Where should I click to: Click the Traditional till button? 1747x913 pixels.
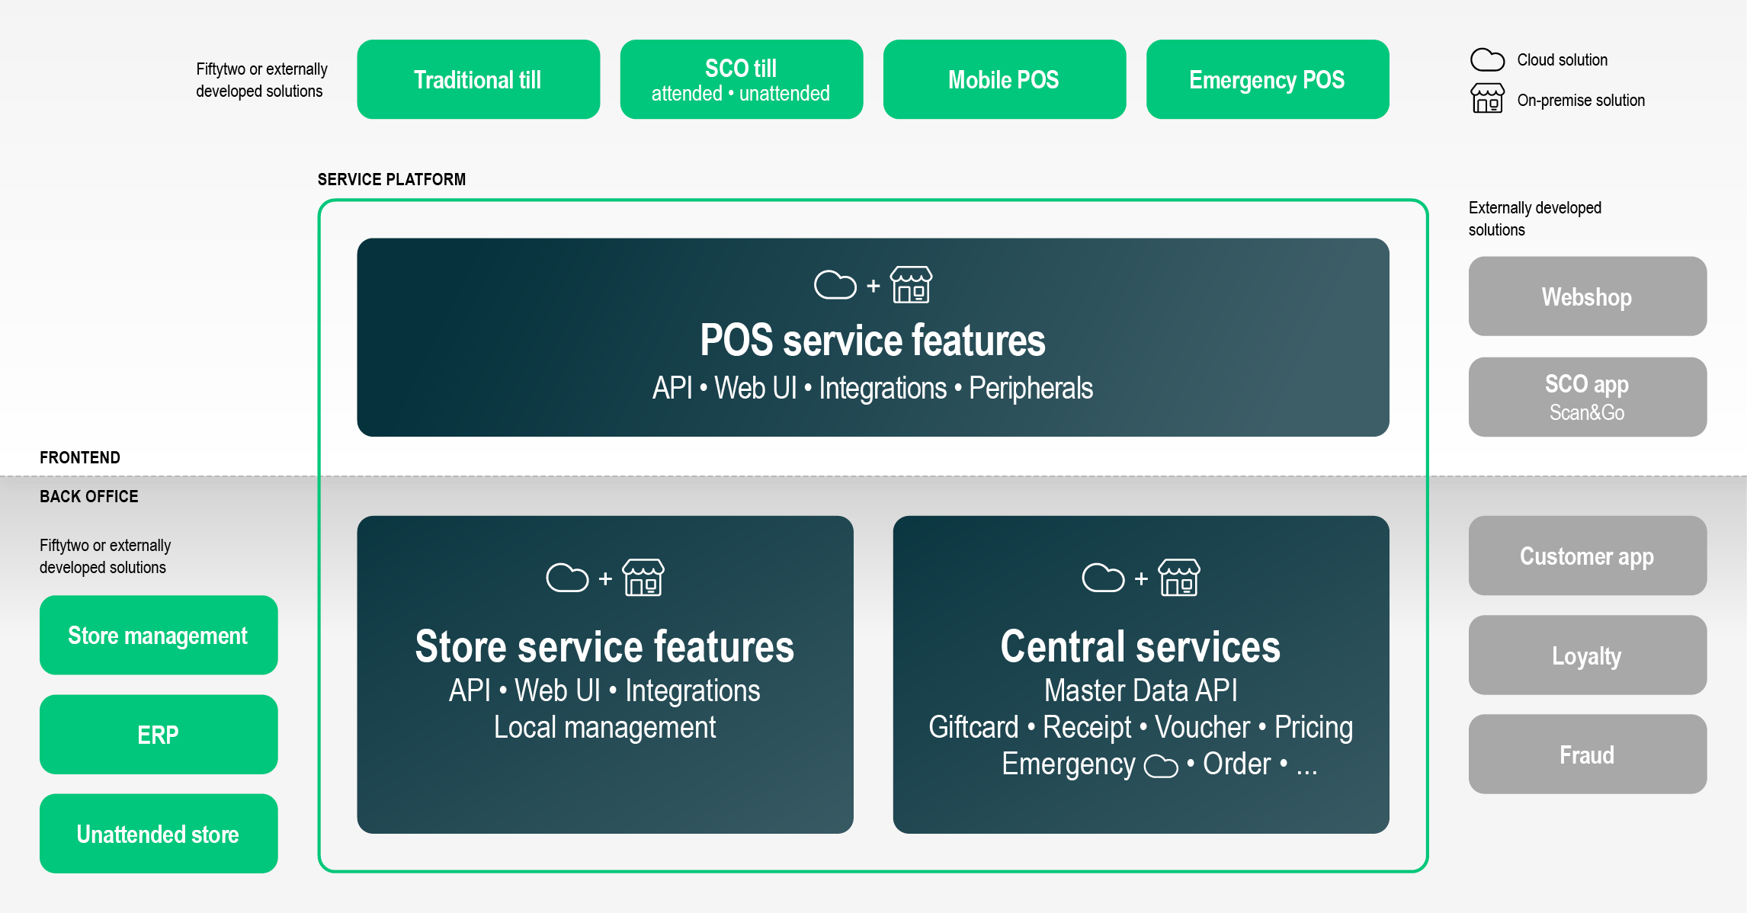[x=478, y=78]
